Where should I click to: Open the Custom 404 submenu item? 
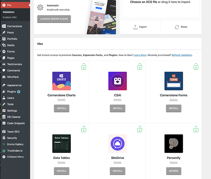pyautogui.click(x=10, y=17)
